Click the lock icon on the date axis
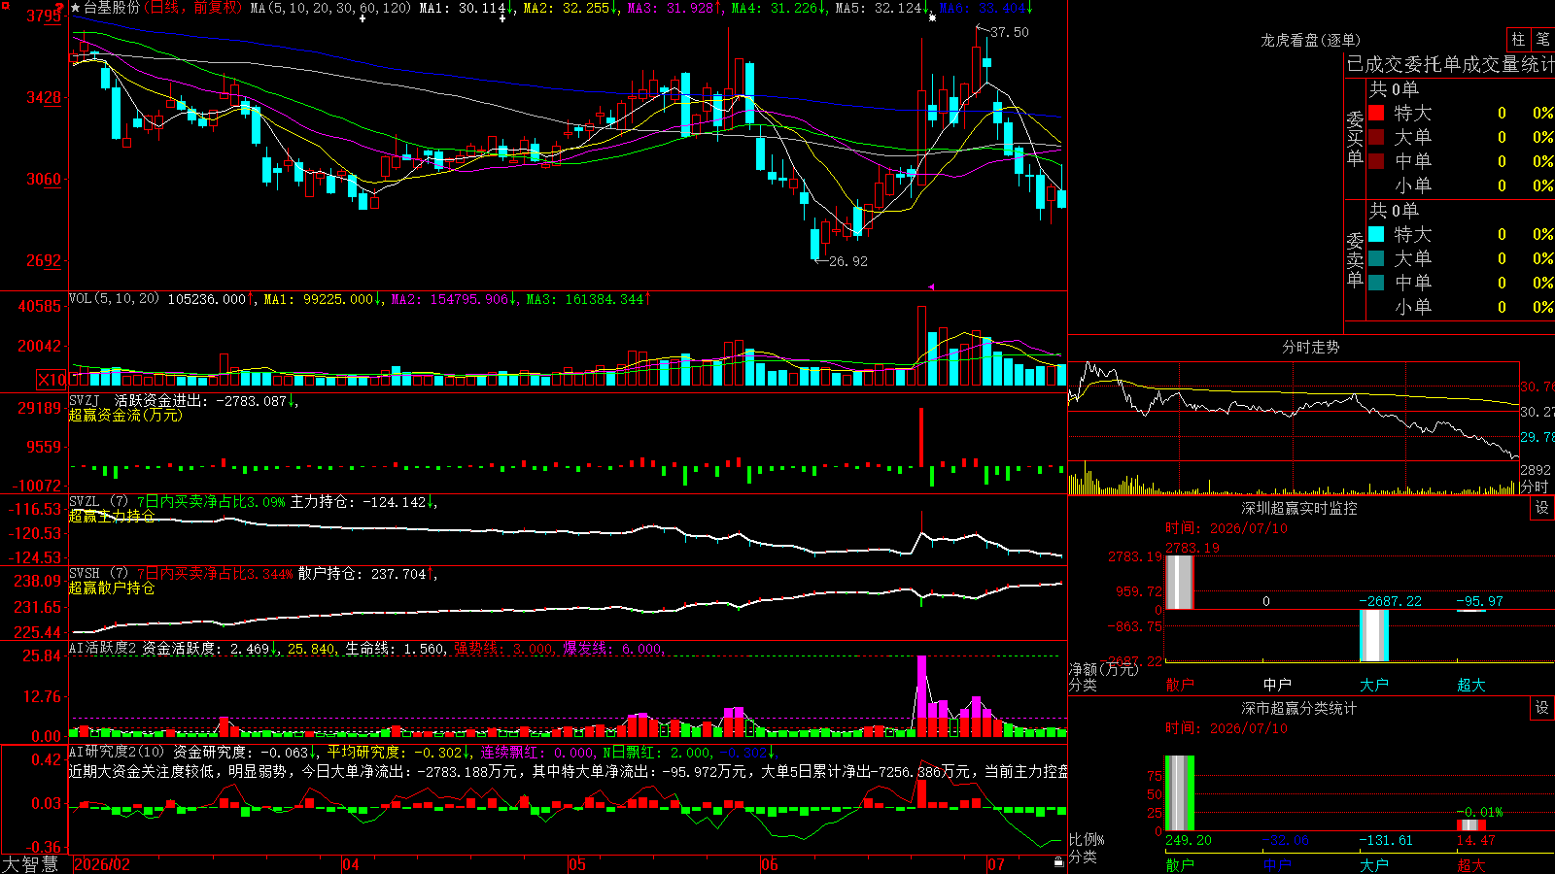Image resolution: width=1555 pixels, height=874 pixels. (x=1059, y=861)
